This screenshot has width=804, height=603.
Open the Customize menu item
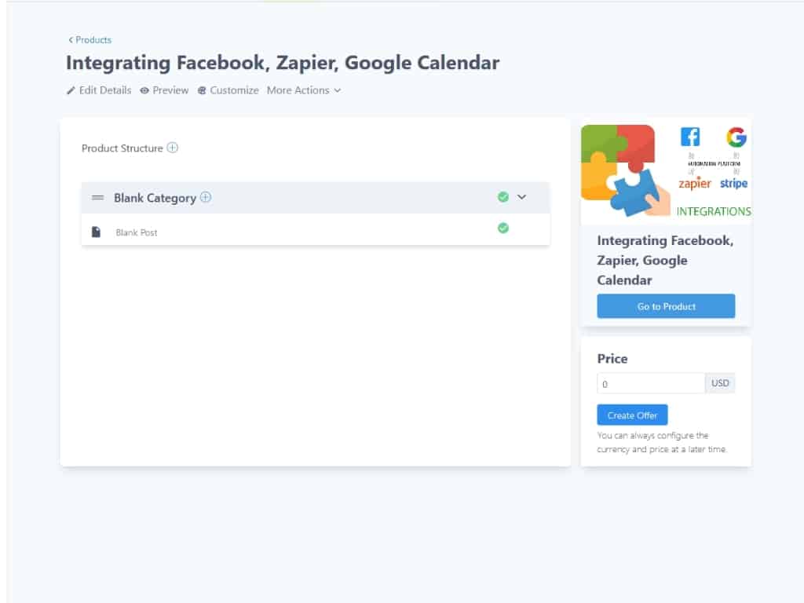tap(234, 90)
